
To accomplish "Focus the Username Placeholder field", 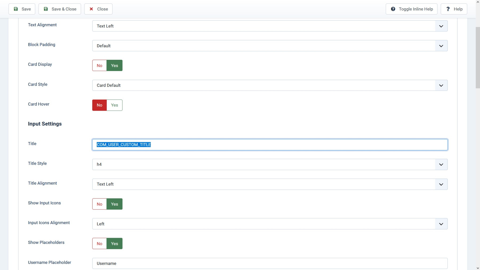I will 270,263.
